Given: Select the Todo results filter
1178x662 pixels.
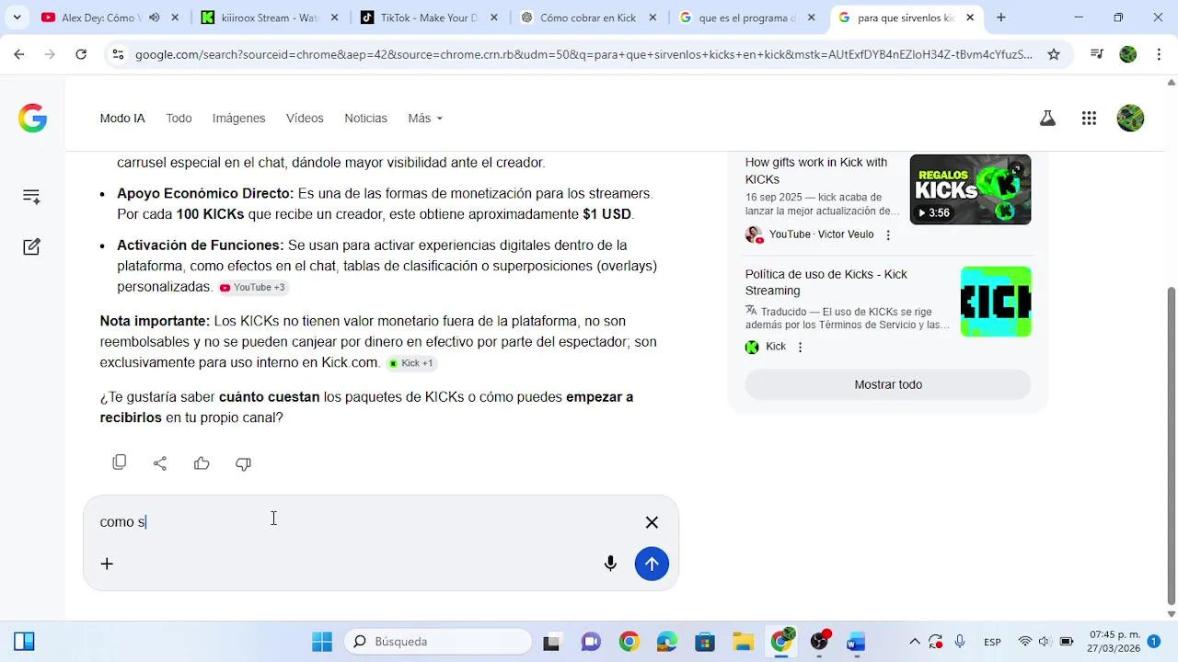Looking at the screenshot, I should pos(179,119).
